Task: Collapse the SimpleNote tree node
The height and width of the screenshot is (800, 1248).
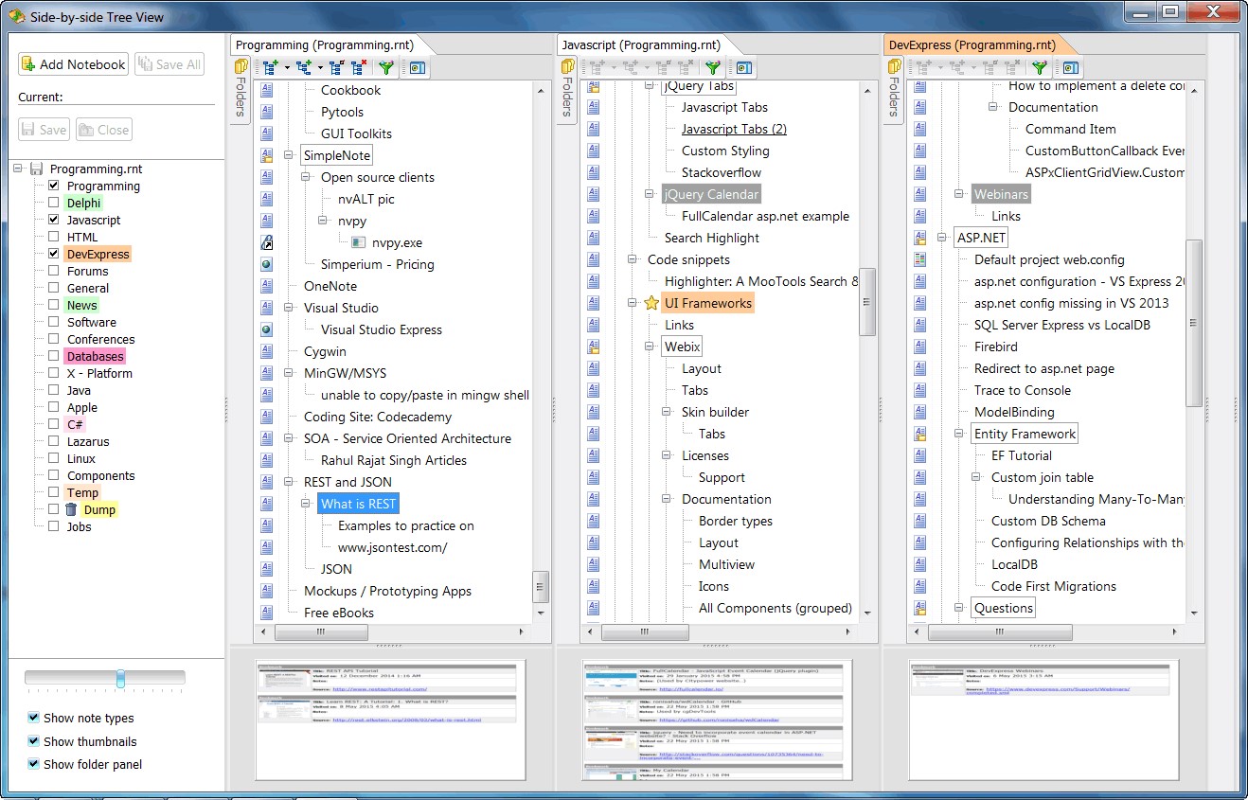Action: click(289, 155)
